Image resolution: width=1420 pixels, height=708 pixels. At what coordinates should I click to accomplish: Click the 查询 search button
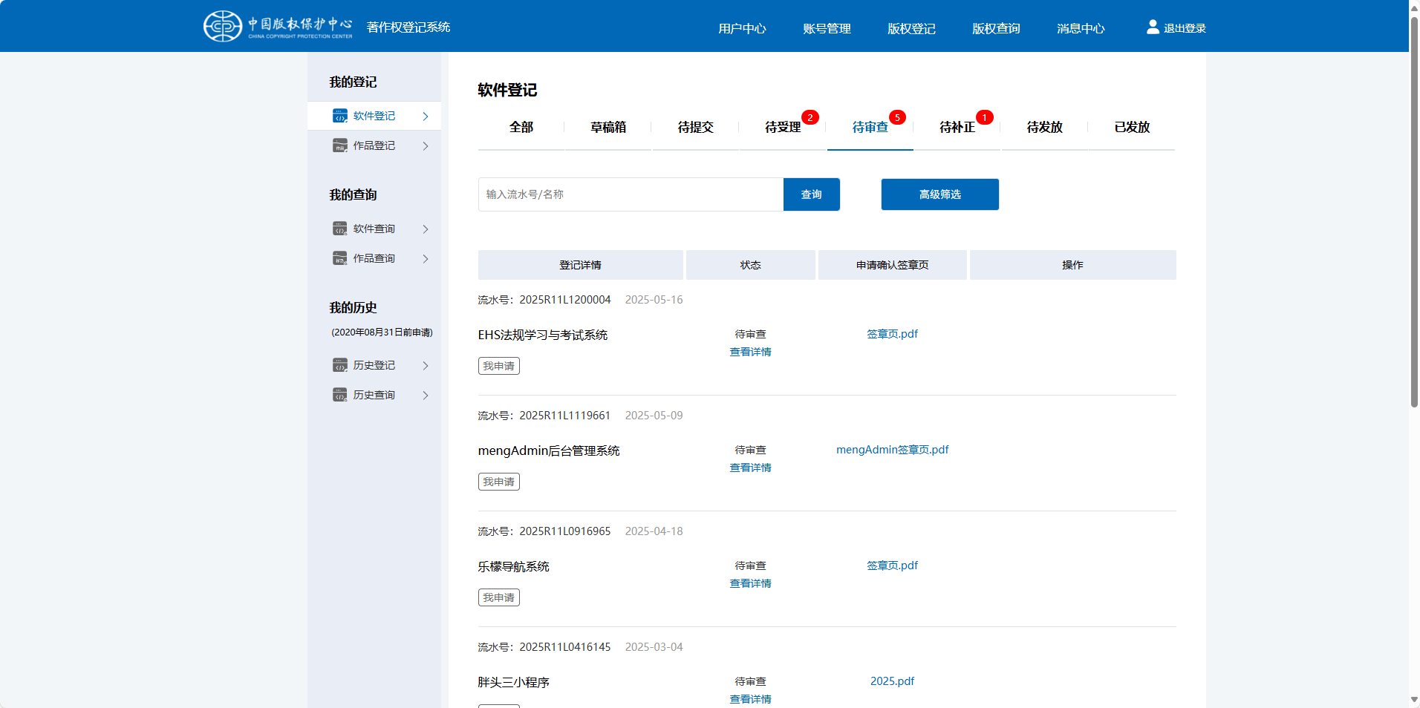[x=811, y=194]
